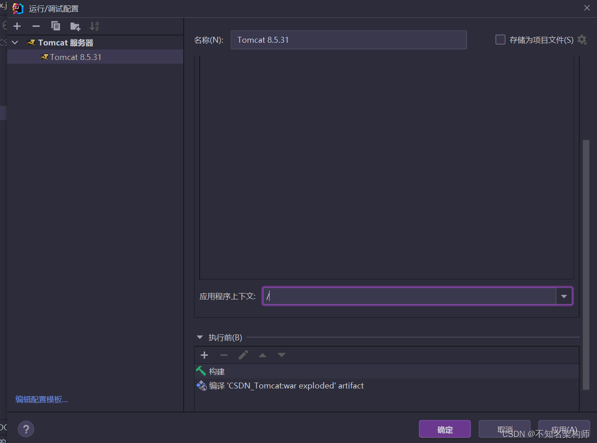Open project file storage gear settings
This screenshot has width=597, height=443.
pyautogui.click(x=582, y=40)
